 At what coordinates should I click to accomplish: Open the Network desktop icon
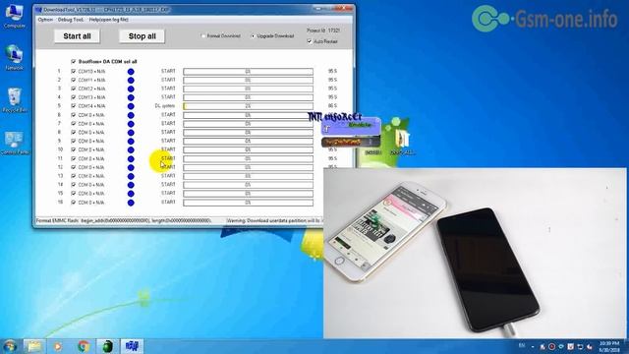(14, 58)
